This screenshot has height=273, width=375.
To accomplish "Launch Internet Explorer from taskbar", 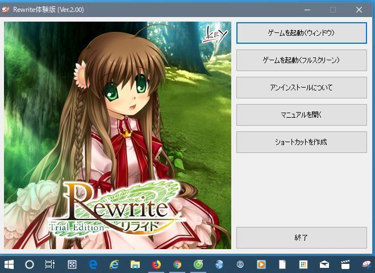I will point(114,264).
